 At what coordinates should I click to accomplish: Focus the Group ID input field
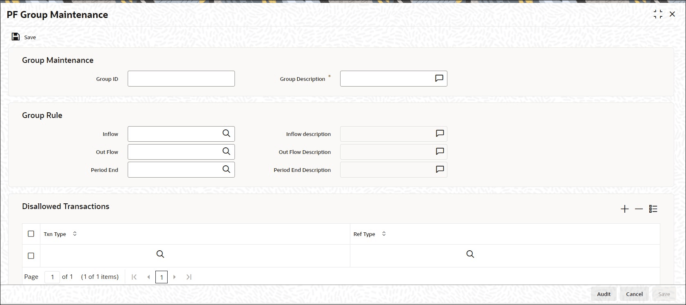tap(181, 78)
